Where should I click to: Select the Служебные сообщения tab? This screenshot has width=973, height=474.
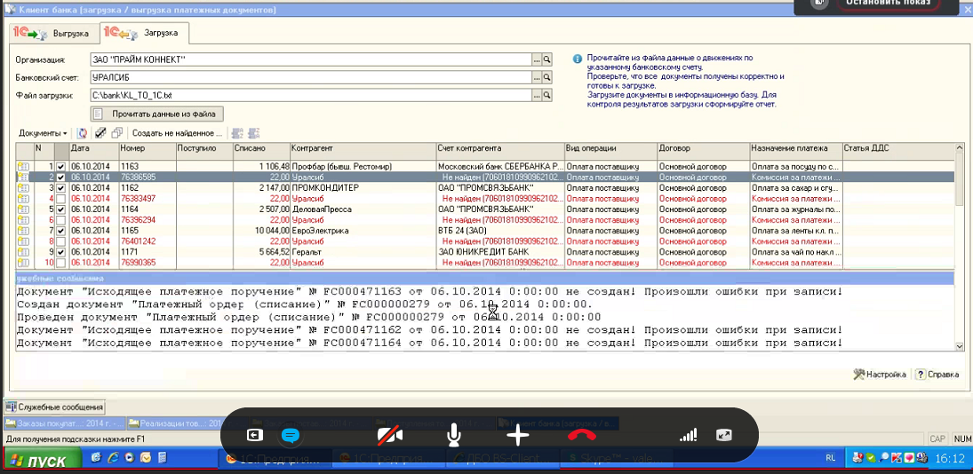(55, 407)
